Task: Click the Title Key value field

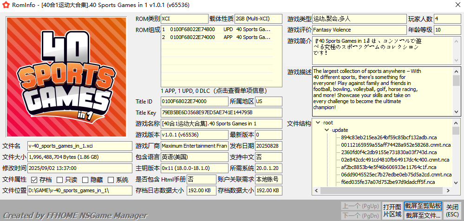Action: coord(222,113)
